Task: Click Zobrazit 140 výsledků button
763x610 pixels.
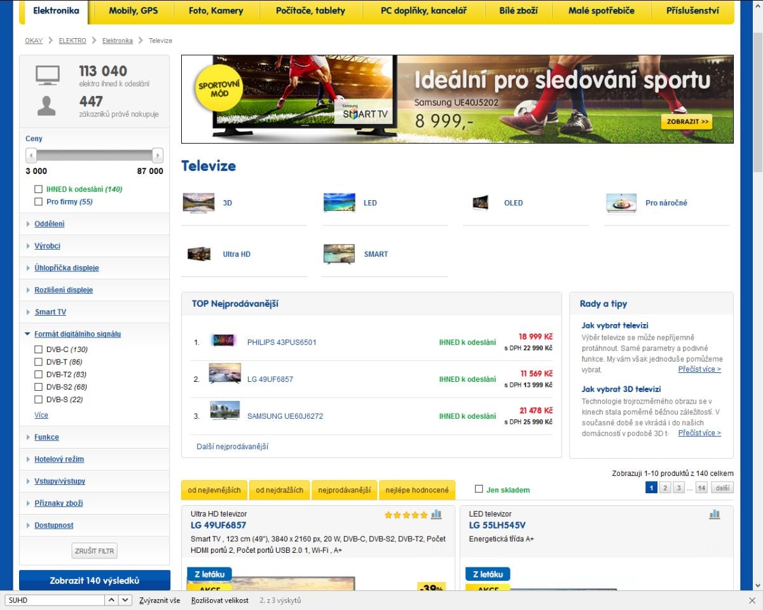Action: [x=95, y=580]
